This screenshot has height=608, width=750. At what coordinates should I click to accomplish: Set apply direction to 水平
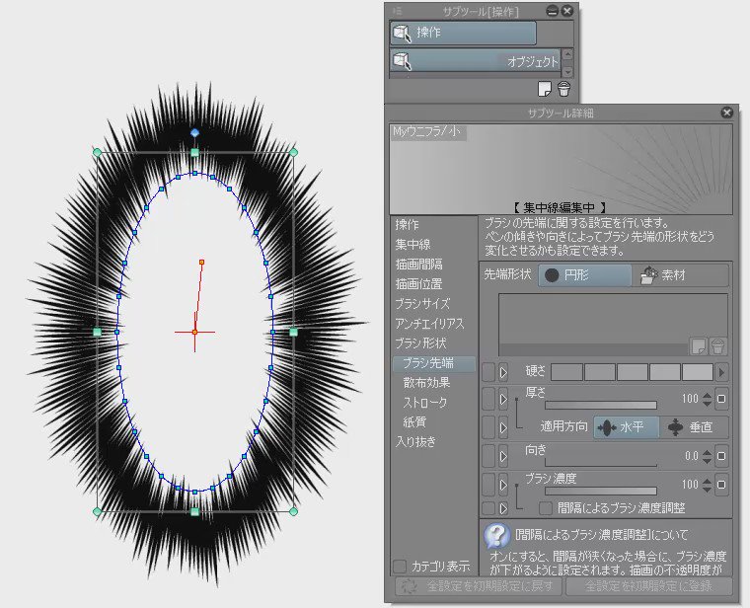coord(626,427)
